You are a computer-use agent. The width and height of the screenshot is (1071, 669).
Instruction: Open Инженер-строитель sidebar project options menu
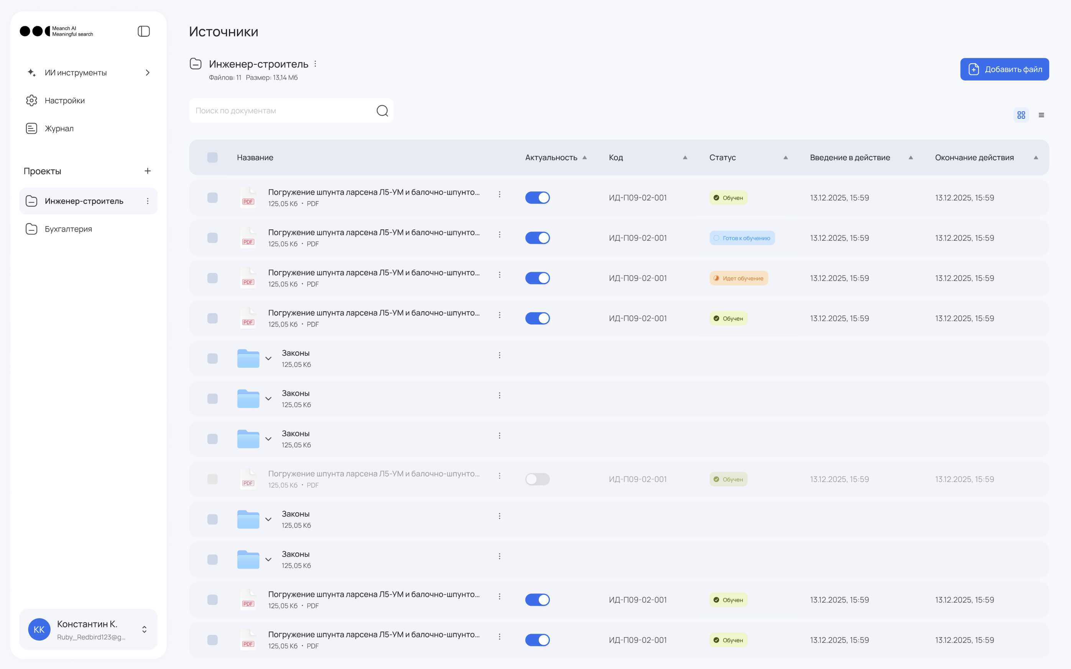[147, 201]
